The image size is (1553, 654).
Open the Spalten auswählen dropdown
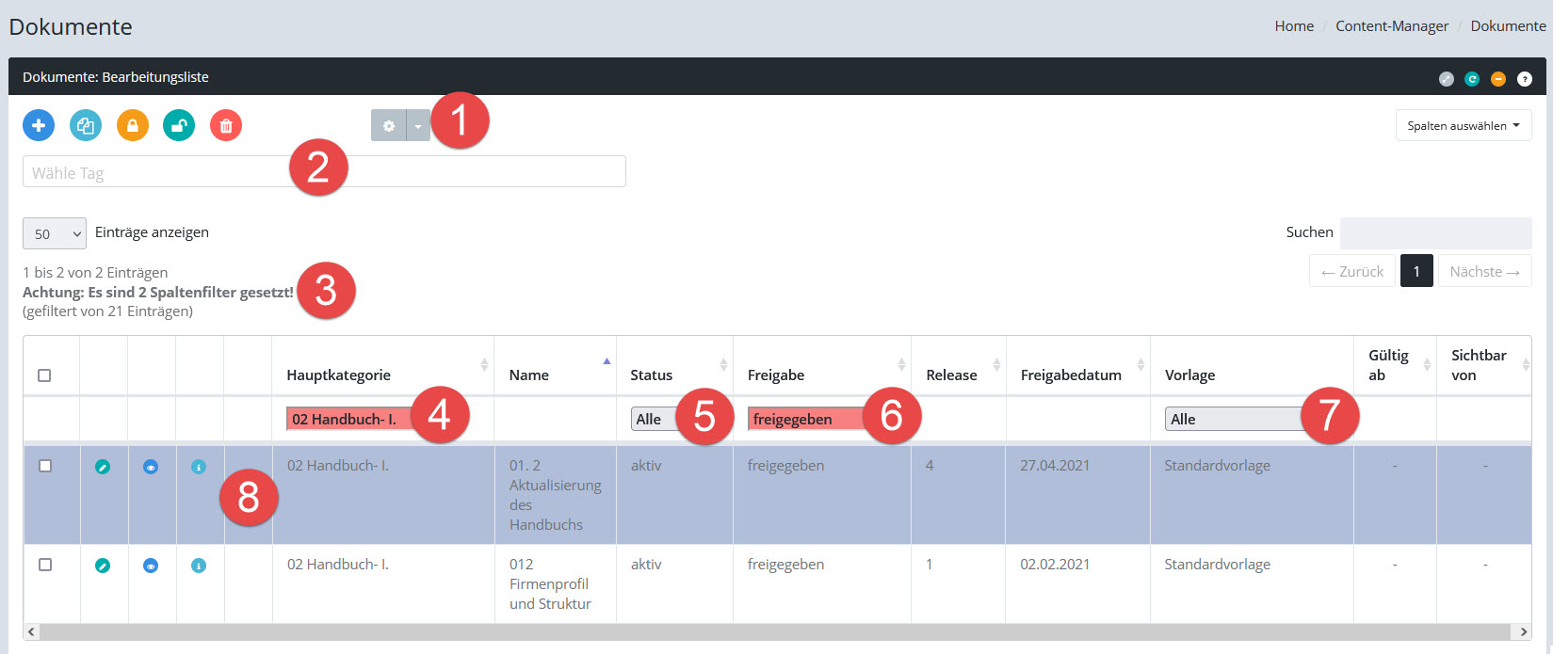click(1463, 126)
